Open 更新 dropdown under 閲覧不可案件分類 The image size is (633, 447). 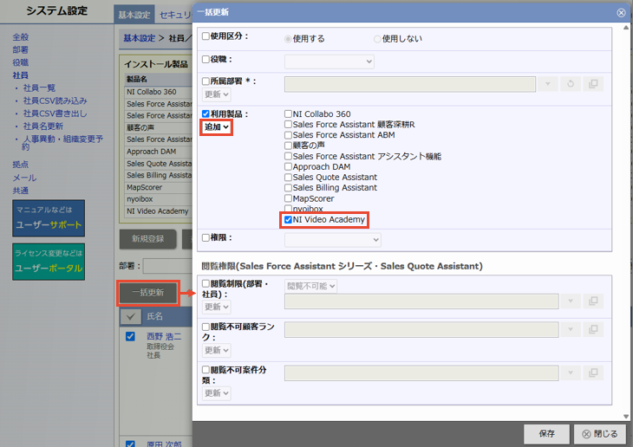[216, 393]
